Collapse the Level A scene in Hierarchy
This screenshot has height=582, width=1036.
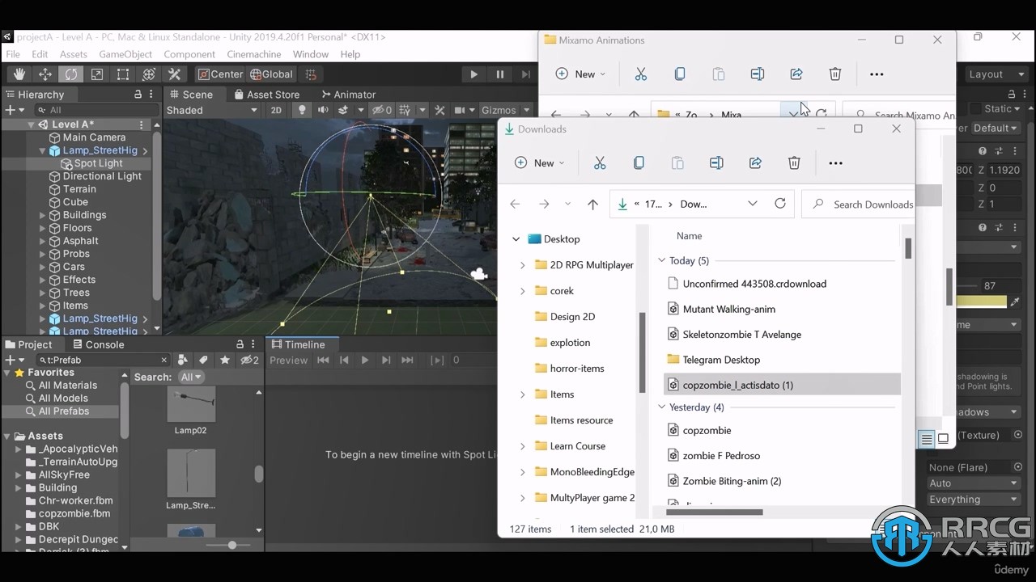pyautogui.click(x=32, y=124)
